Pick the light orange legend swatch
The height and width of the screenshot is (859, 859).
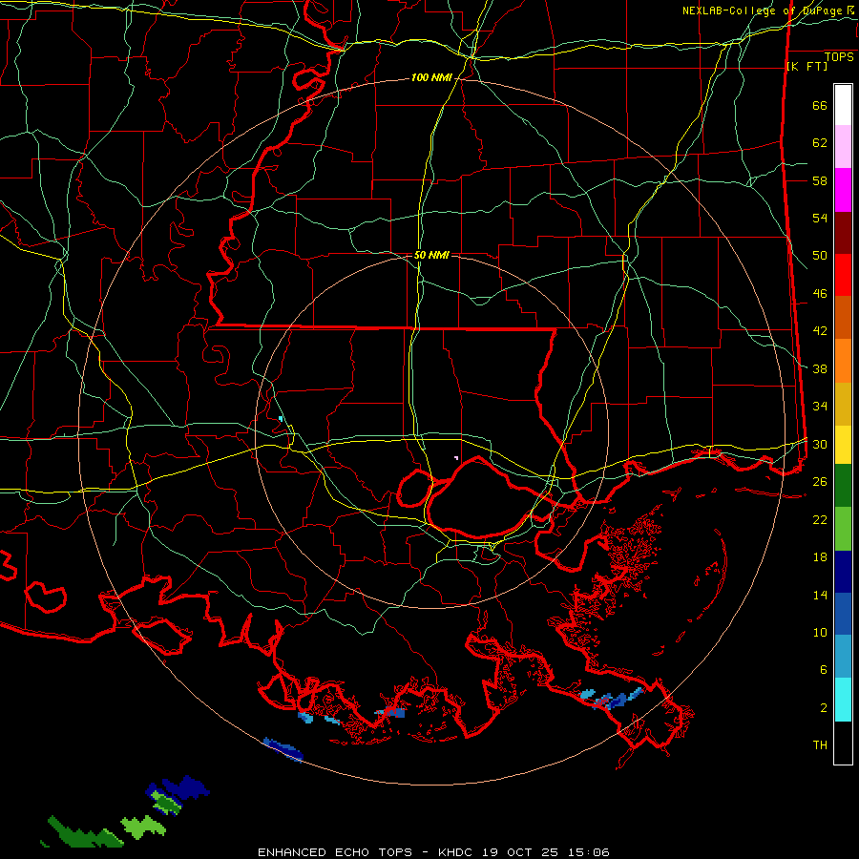(843, 361)
